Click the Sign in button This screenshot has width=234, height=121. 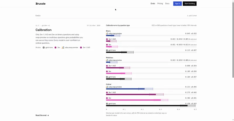pyautogui.click(x=178, y=3)
